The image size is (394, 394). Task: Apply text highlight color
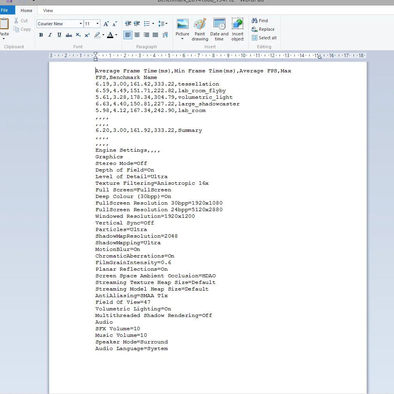pyautogui.click(x=97, y=35)
